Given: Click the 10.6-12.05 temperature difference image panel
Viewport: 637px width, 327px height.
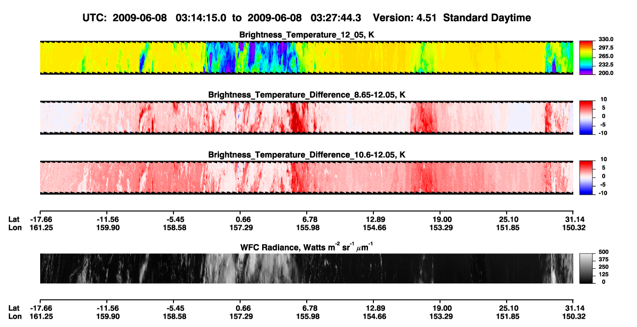Looking at the screenshot, I should tap(306, 177).
